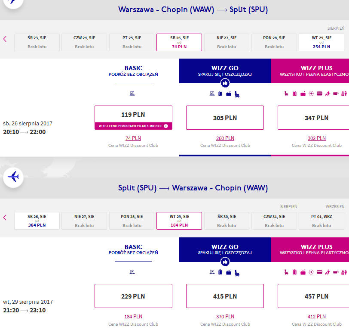Click the outbound WIZZ GO column header
The image size is (349, 330).
[x=225, y=71]
